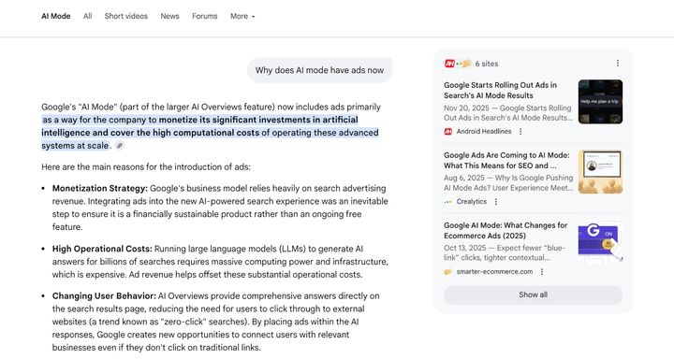Click 'Here are the main reasons' sentence
The image size is (674, 359).
tap(146, 167)
